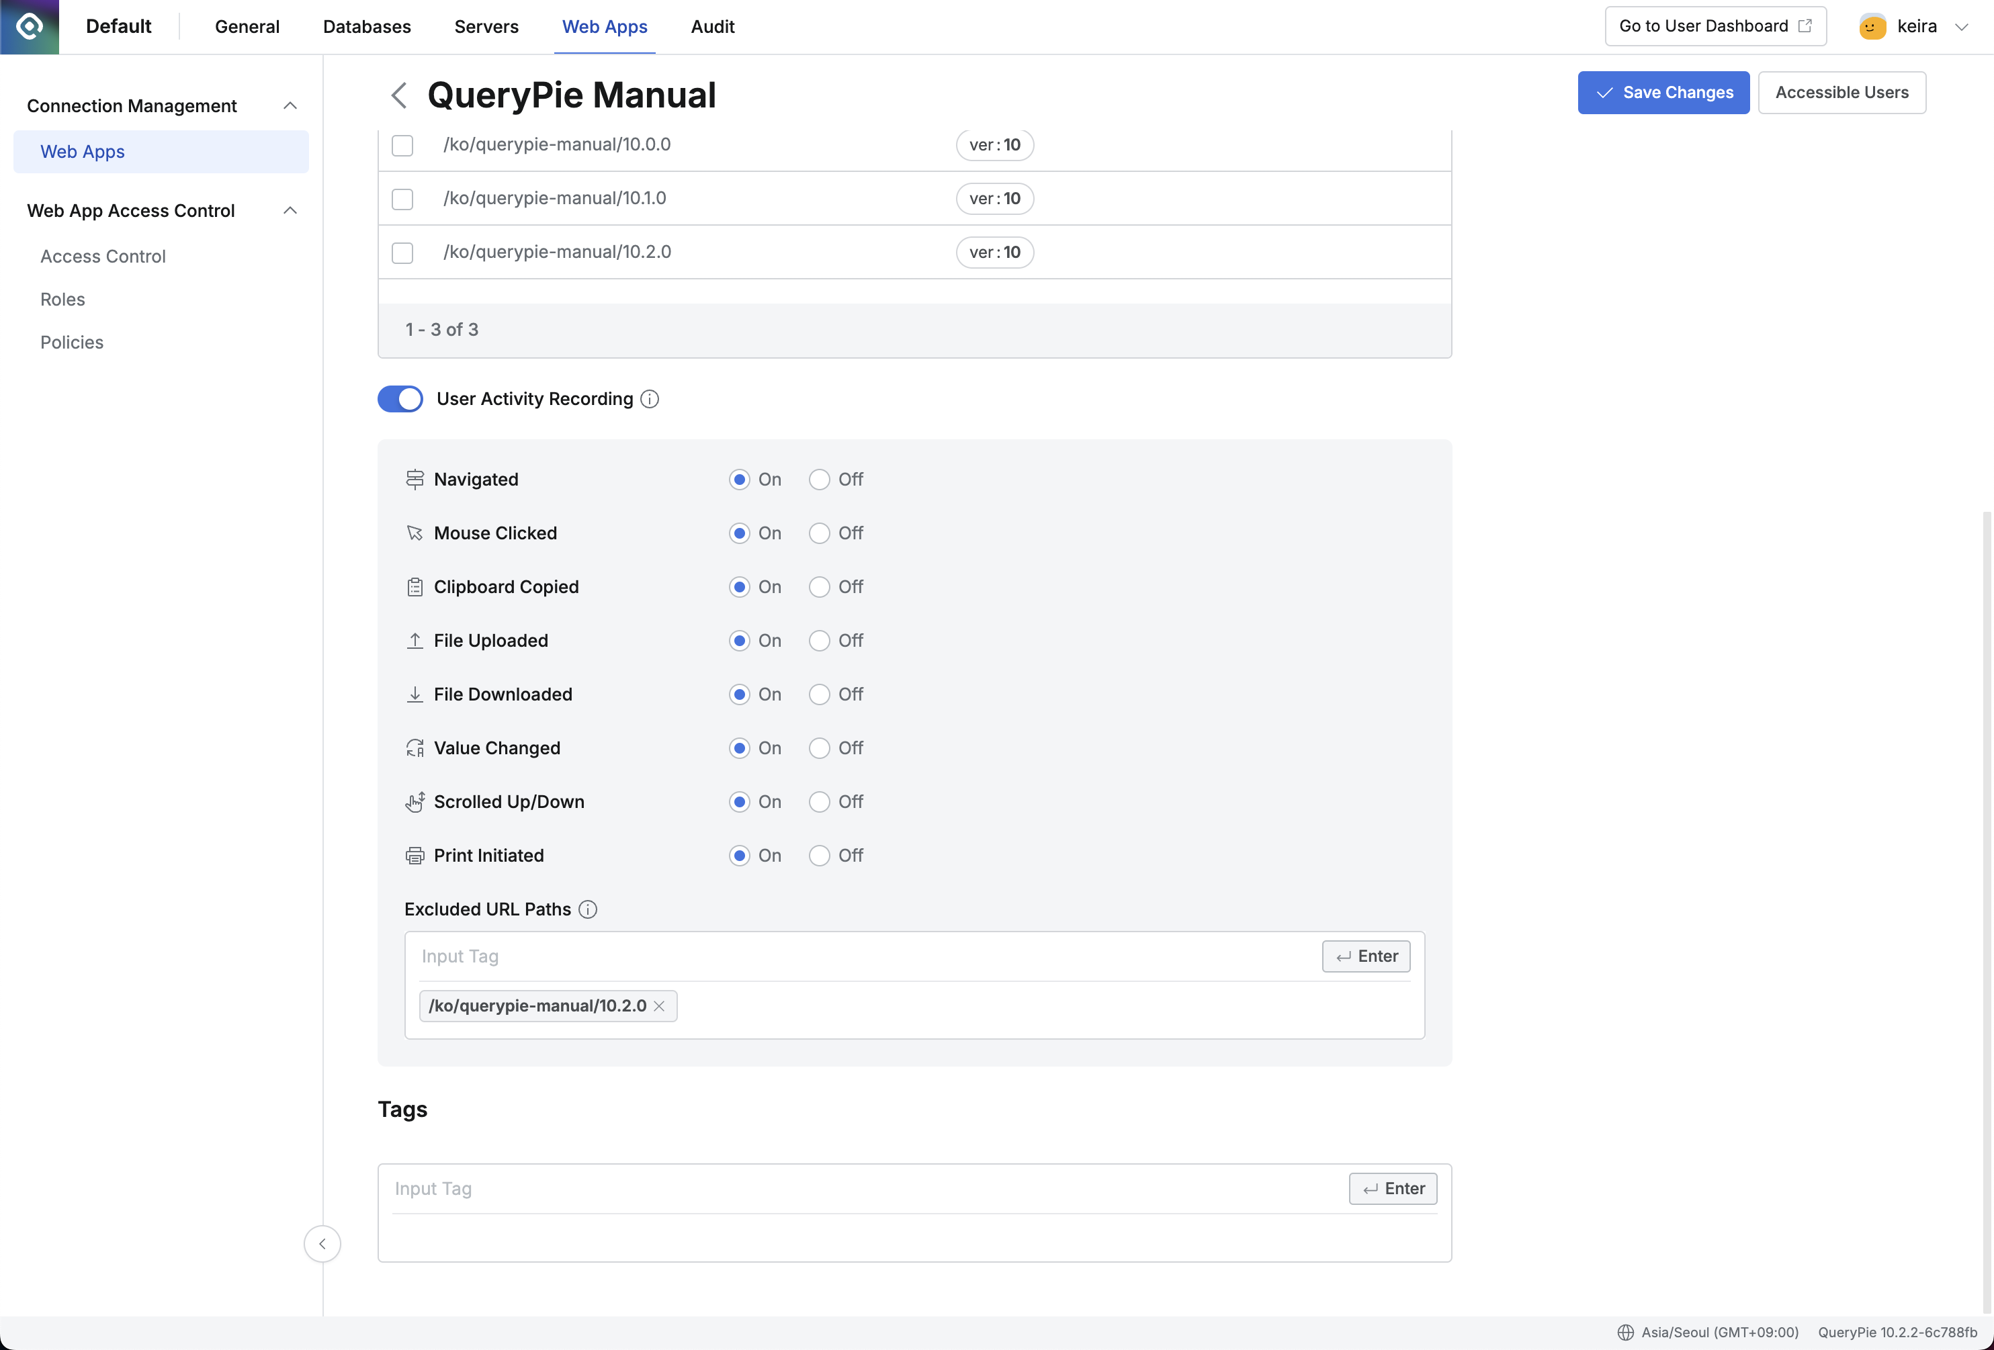Viewport: 1994px width, 1350px height.
Task: Click the keira user avatar
Action: [x=1872, y=27]
